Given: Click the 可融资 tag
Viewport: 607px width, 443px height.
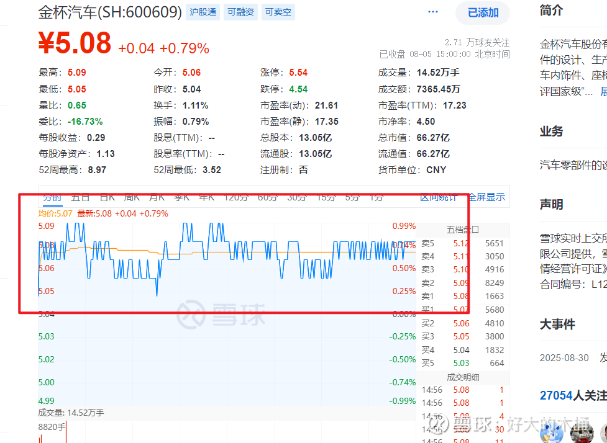Looking at the screenshot, I should [240, 12].
